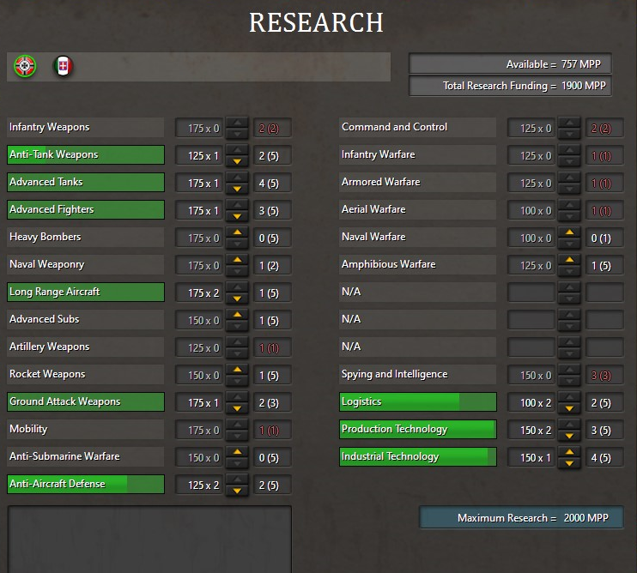Select the Advanced Subs research row
Image resolution: width=637 pixels, height=573 pixels.
[x=86, y=319]
